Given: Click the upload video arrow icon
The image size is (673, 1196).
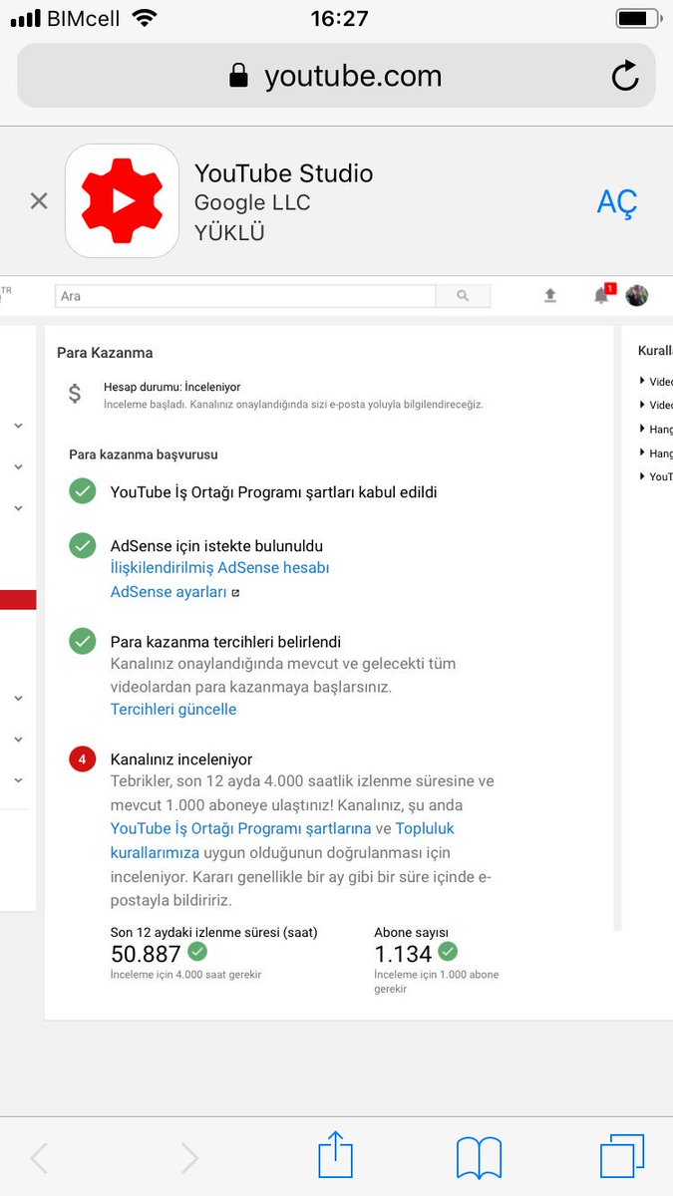Looking at the screenshot, I should tap(550, 295).
